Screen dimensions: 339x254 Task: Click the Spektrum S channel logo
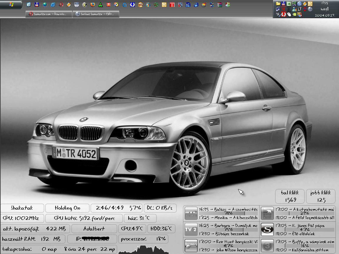click(267, 229)
